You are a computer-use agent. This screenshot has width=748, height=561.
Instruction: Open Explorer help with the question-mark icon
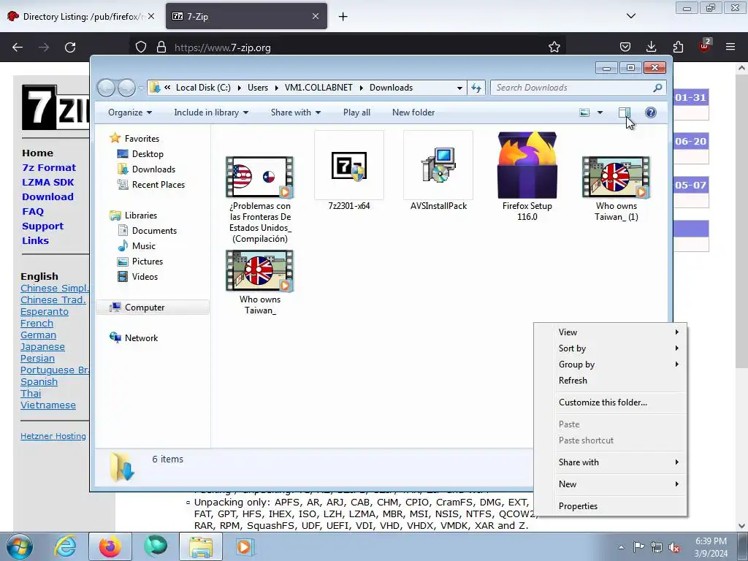point(651,112)
